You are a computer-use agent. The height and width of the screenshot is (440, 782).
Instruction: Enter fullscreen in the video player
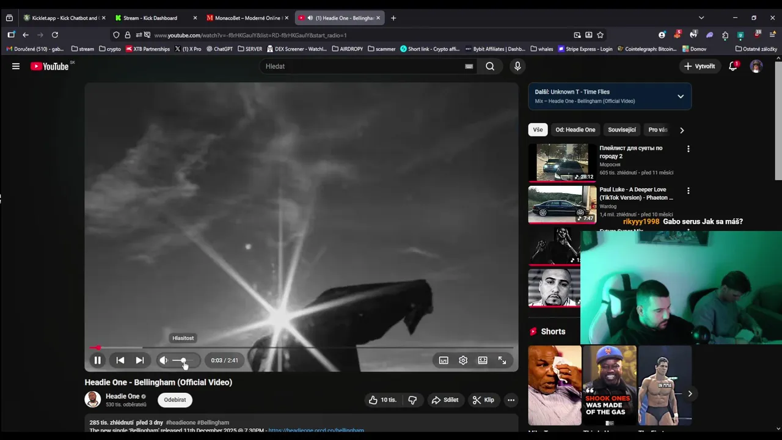pyautogui.click(x=502, y=361)
